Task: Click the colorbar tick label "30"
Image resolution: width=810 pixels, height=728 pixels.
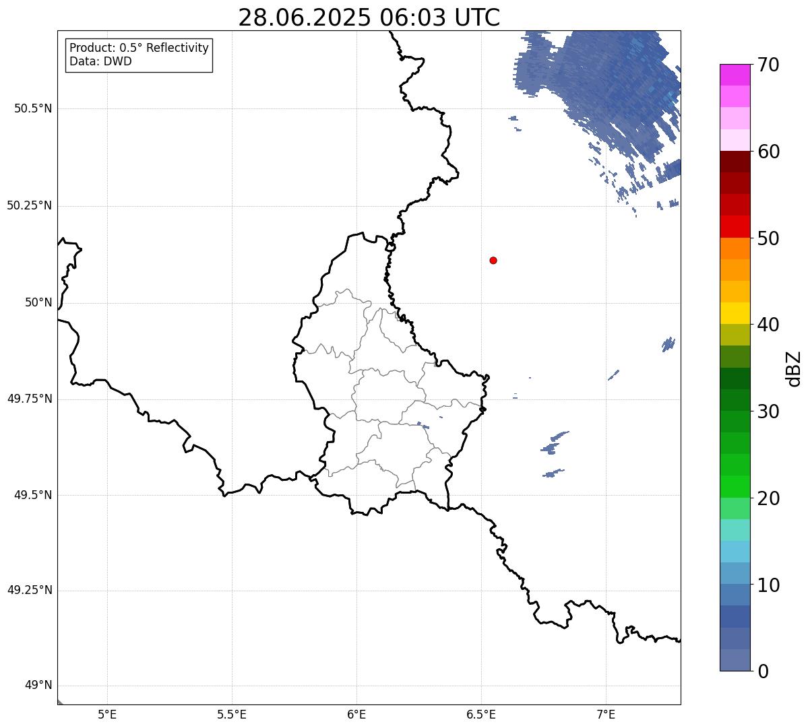Action: click(769, 411)
